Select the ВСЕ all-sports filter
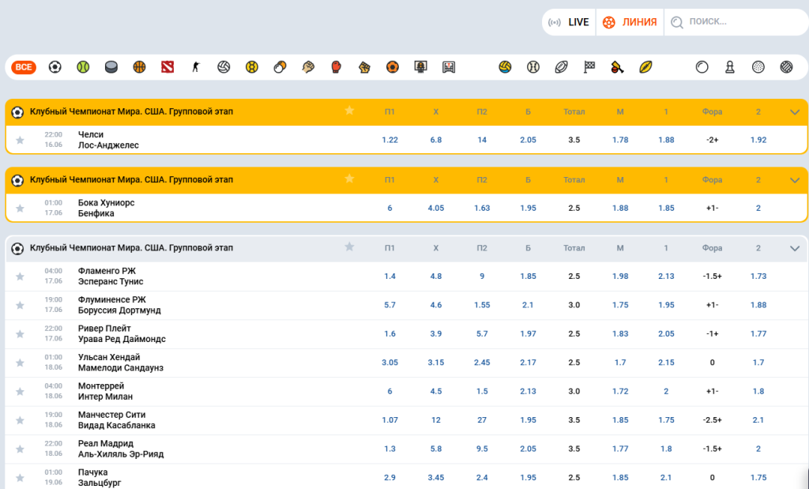Screen dimensions: 809x489 [24, 67]
